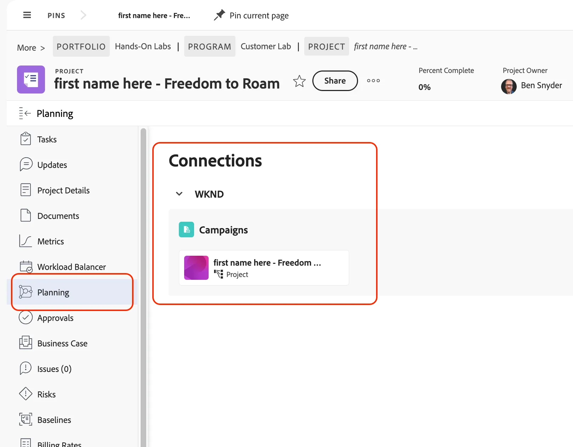Open the 'first name here - Freedom' campaign card

[x=264, y=268]
